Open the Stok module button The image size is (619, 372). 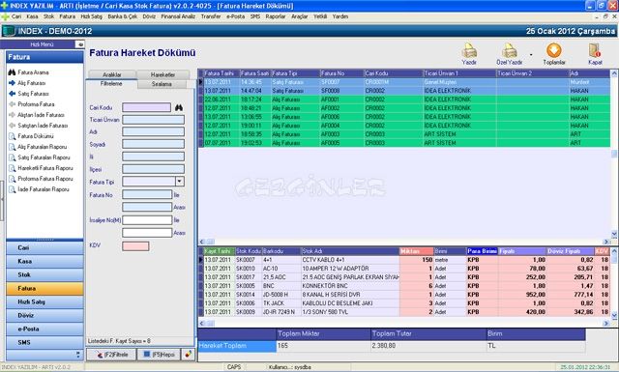(44, 274)
